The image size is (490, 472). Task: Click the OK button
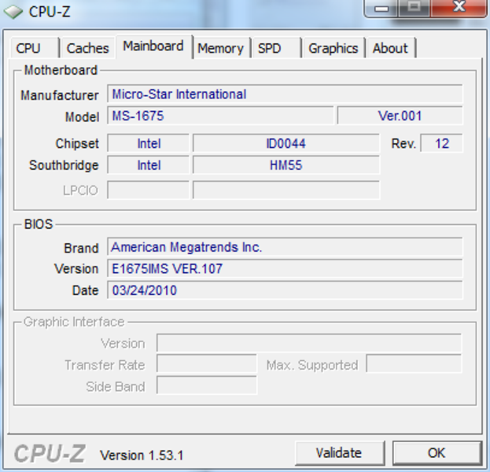(x=437, y=453)
